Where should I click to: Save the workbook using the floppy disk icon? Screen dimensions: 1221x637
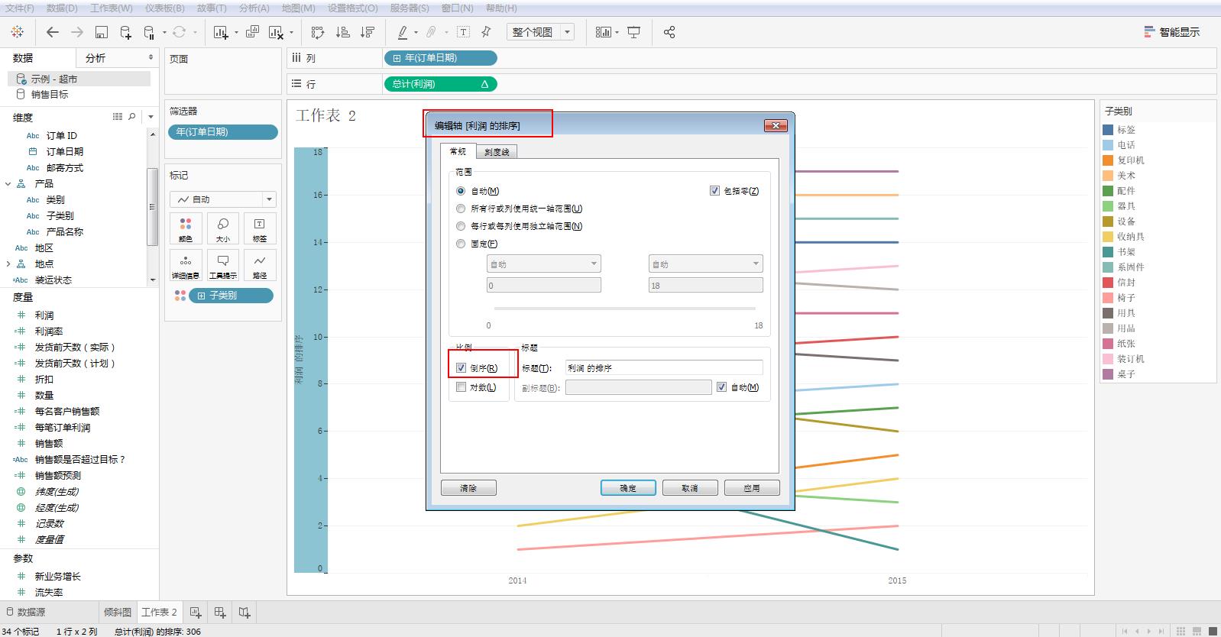pos(102,32)
